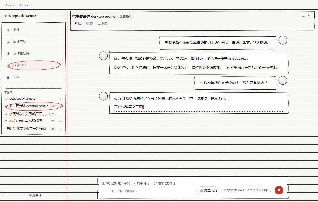Open the 插件 sidebar entry

point(33,30)
